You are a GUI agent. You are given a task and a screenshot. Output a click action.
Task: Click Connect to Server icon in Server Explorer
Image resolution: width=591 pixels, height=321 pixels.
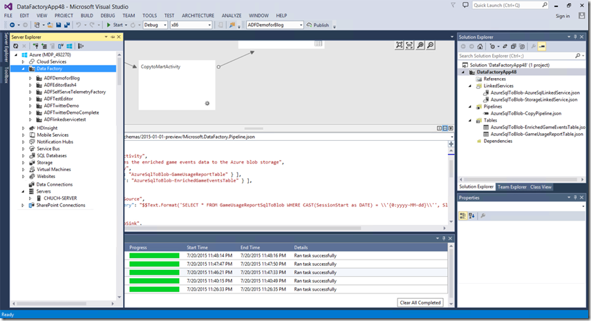click(x=44, y=46)
